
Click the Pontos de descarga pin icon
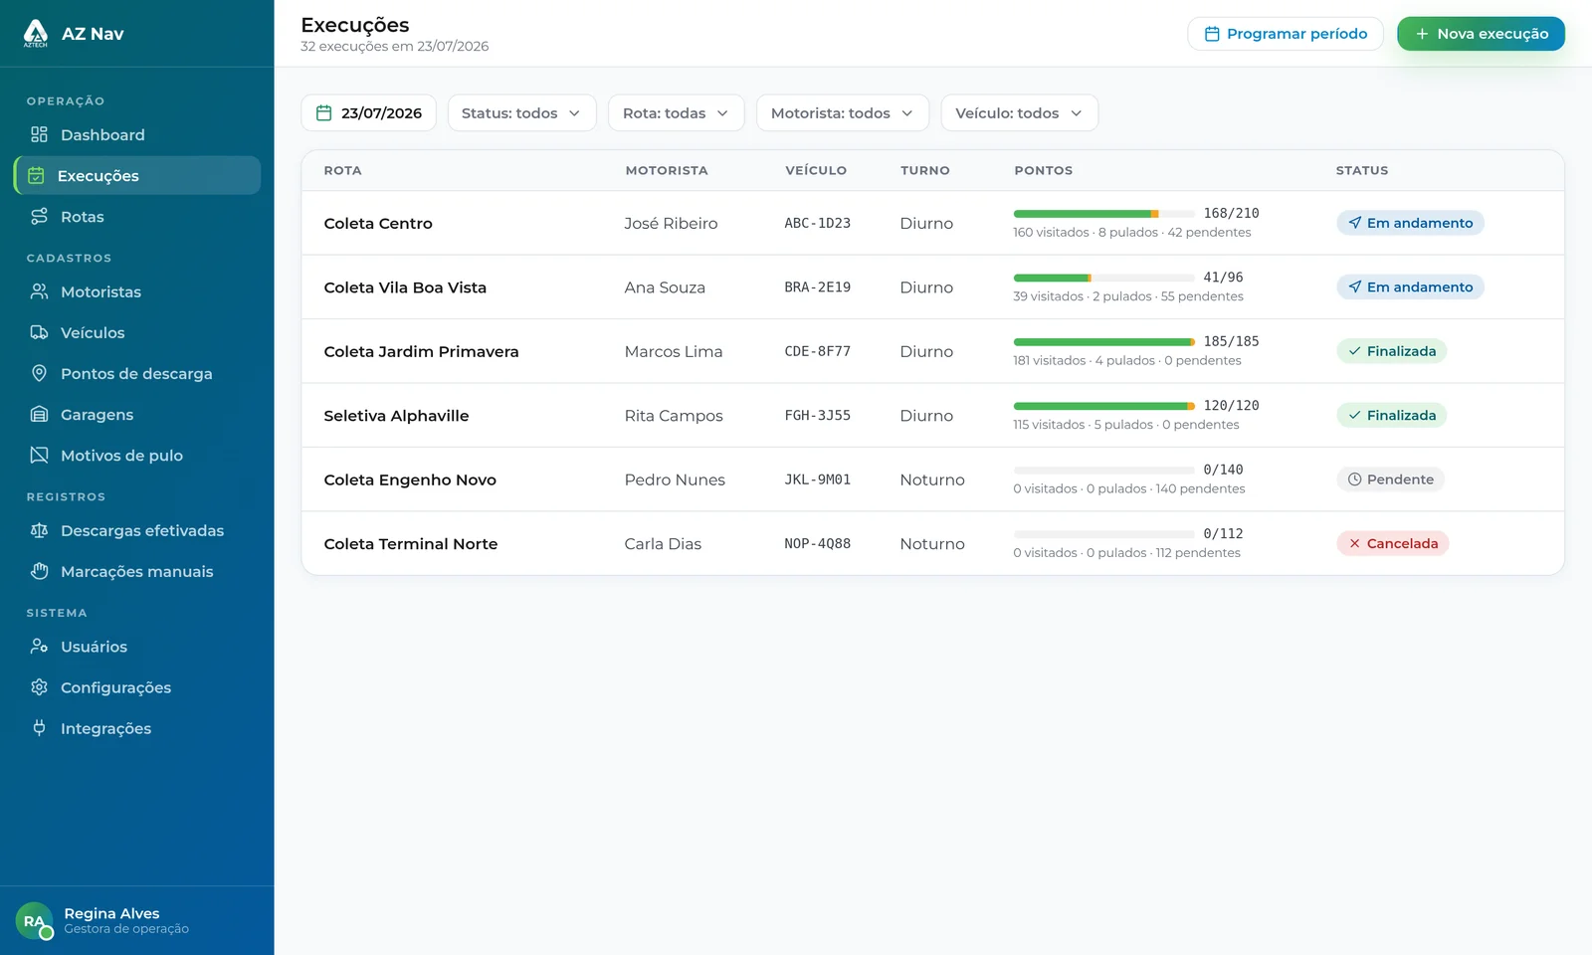pyautogui.click(x=39, y=373)
